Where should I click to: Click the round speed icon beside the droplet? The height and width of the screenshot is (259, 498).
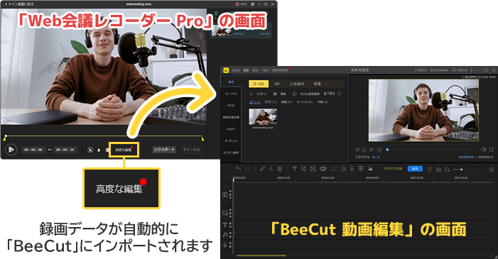coord(90,150)
